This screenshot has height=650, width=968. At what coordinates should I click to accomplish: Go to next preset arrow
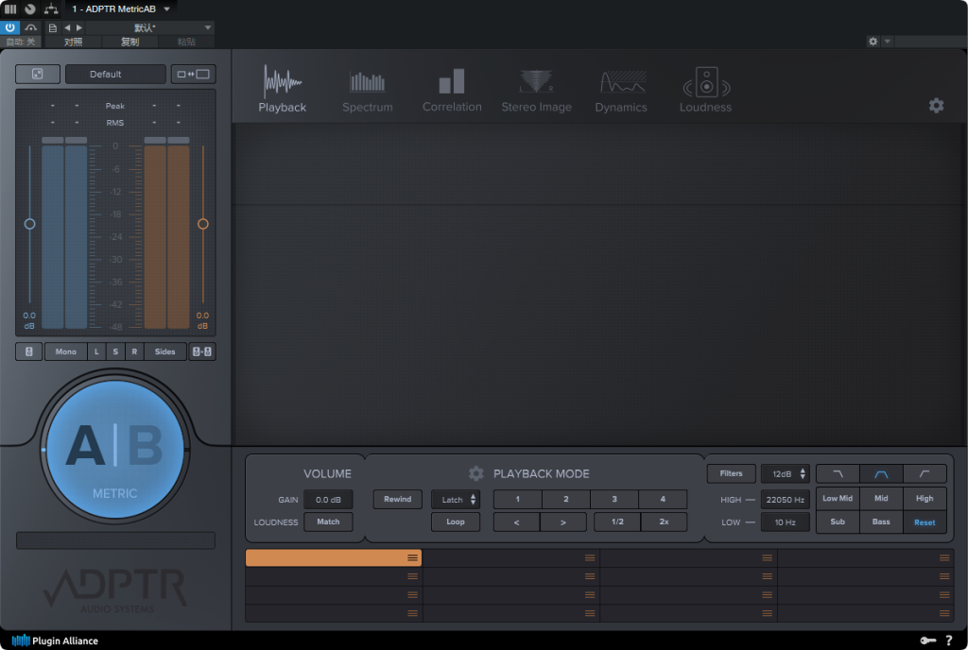pyautogui.click(x=79, y=27)
